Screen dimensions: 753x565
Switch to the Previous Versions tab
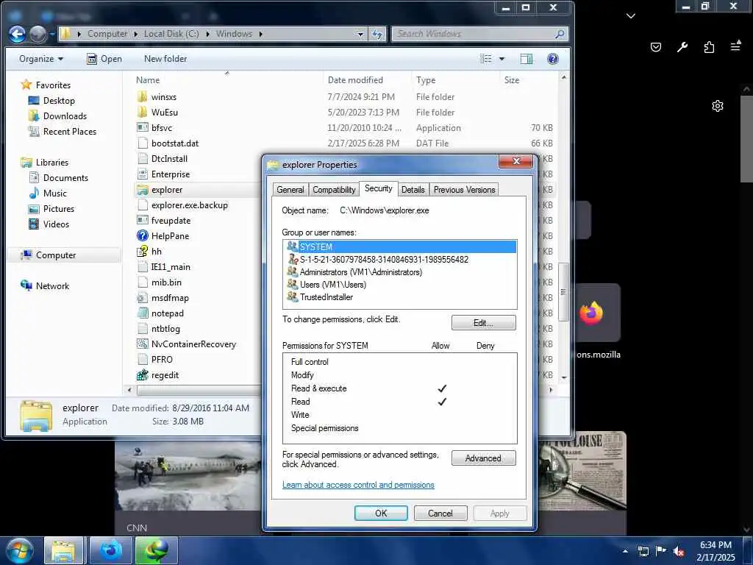[464, 190]
